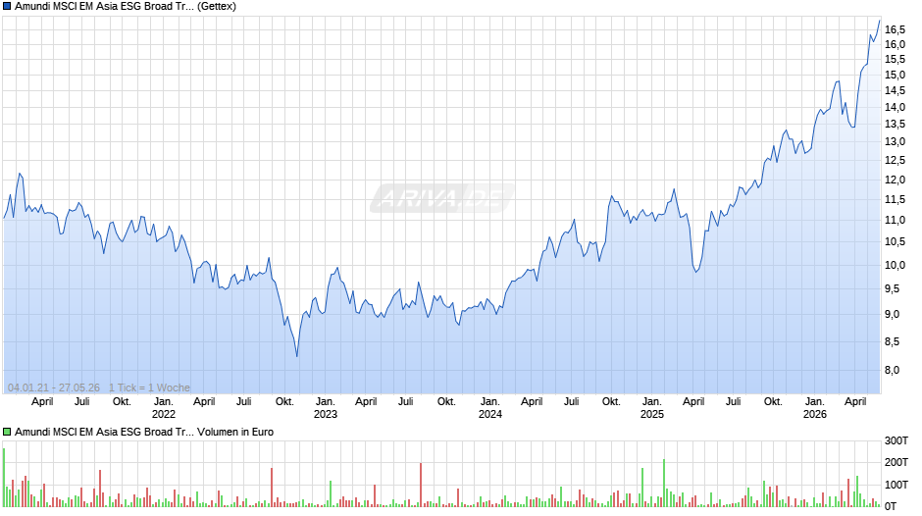Click the 0T volume axis label
Screen dimensions: 922x516
point(891,506)
